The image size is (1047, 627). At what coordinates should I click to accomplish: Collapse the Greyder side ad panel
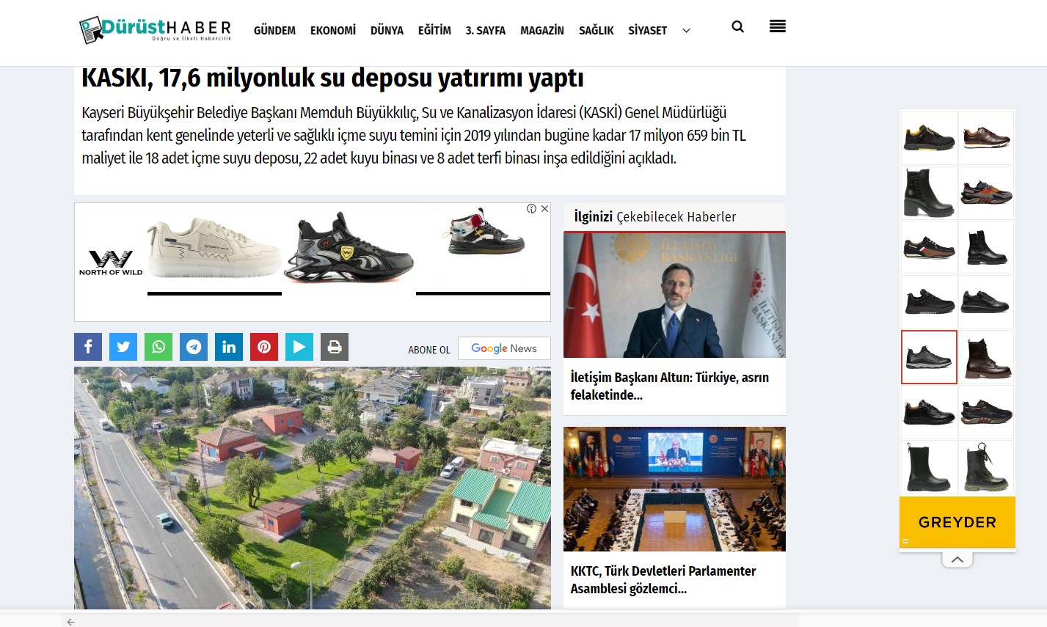click(x=957, y=560)
